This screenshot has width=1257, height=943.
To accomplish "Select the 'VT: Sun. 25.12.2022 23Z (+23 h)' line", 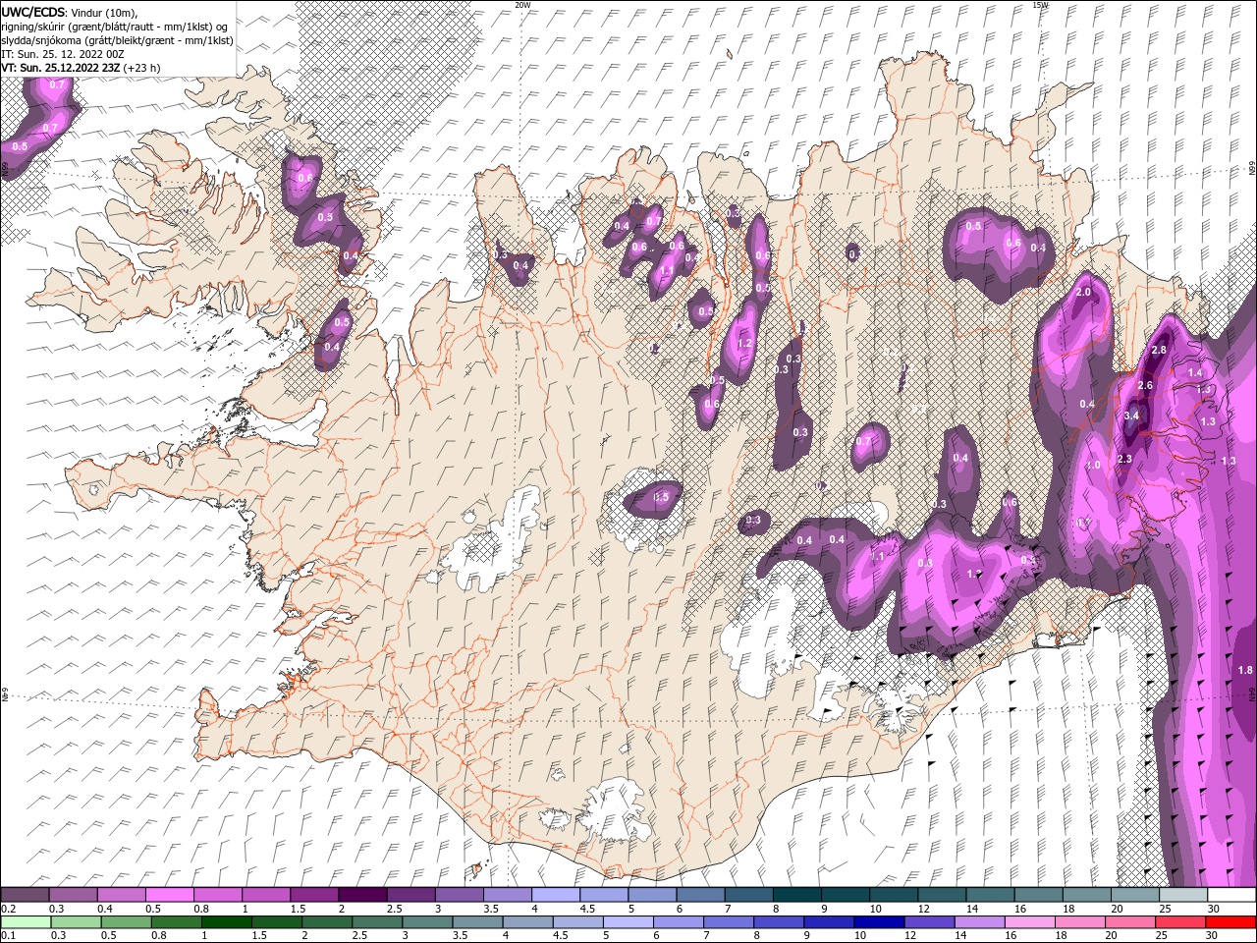I will 81,68.
